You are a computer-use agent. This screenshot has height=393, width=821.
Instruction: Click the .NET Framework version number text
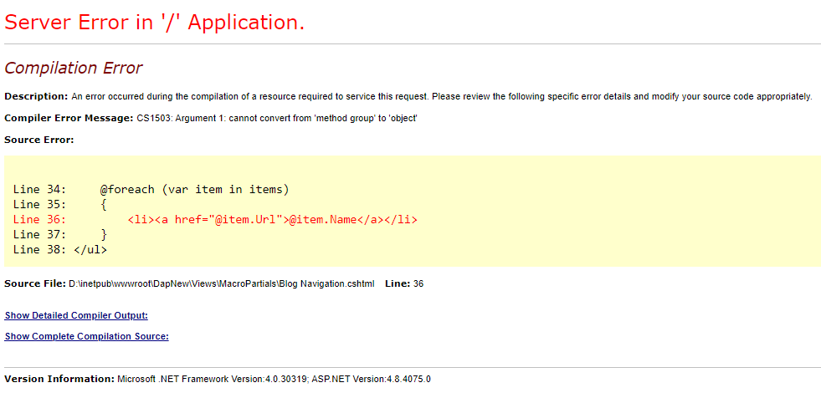(x=213, y=379)
